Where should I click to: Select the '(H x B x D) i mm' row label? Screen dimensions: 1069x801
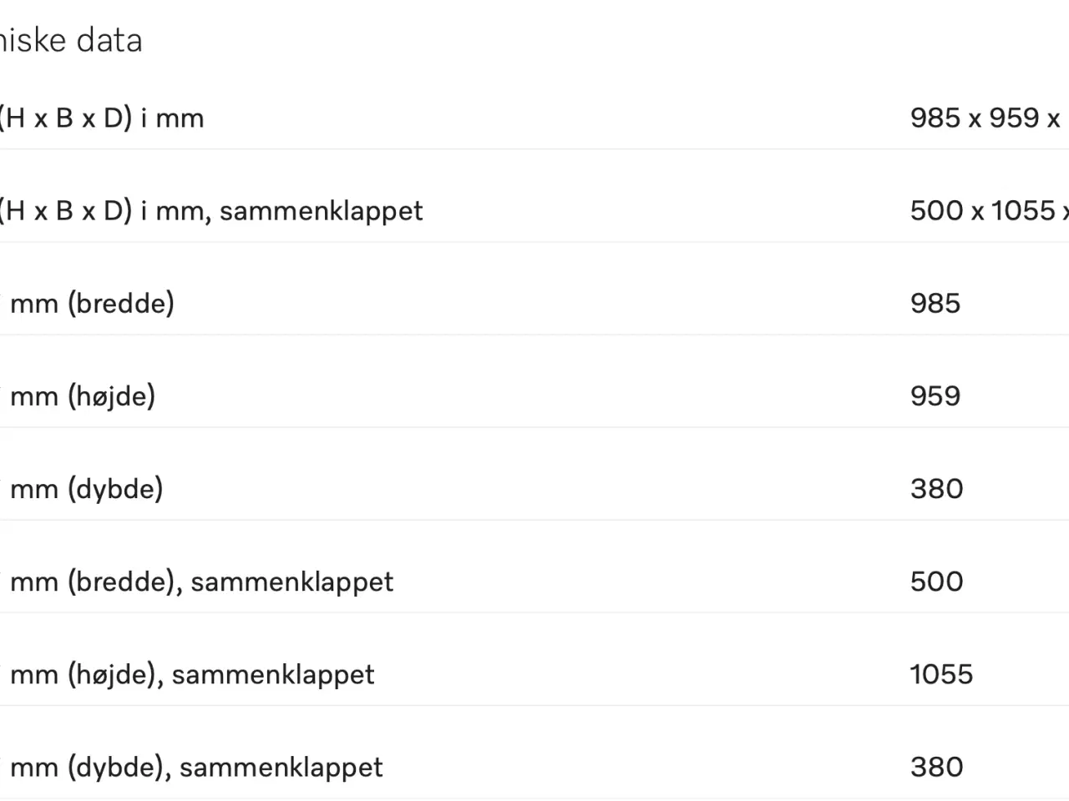[x=102, y=118]
